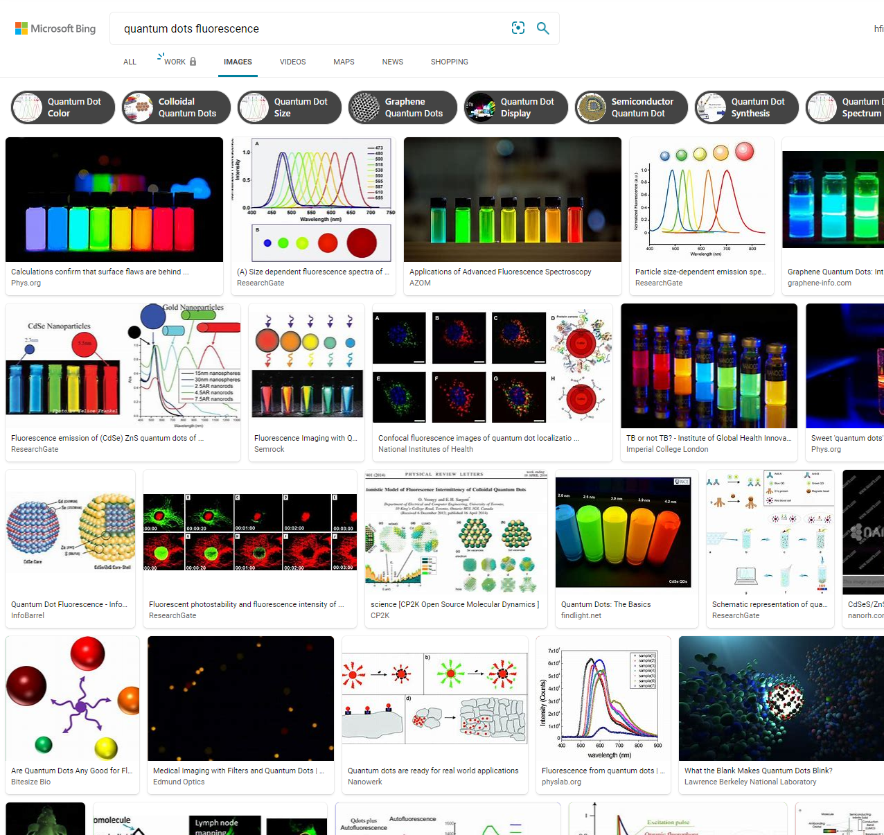884x835 pixels.
Task: Pick Graphene Quantum Dots suggestion chip
Action: pos(403,107)
